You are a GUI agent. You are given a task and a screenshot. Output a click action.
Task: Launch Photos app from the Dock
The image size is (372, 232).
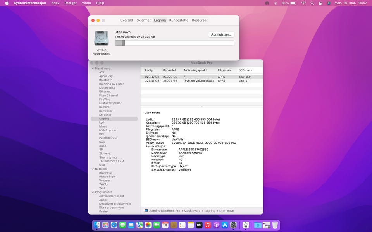(x=148, y=225)
